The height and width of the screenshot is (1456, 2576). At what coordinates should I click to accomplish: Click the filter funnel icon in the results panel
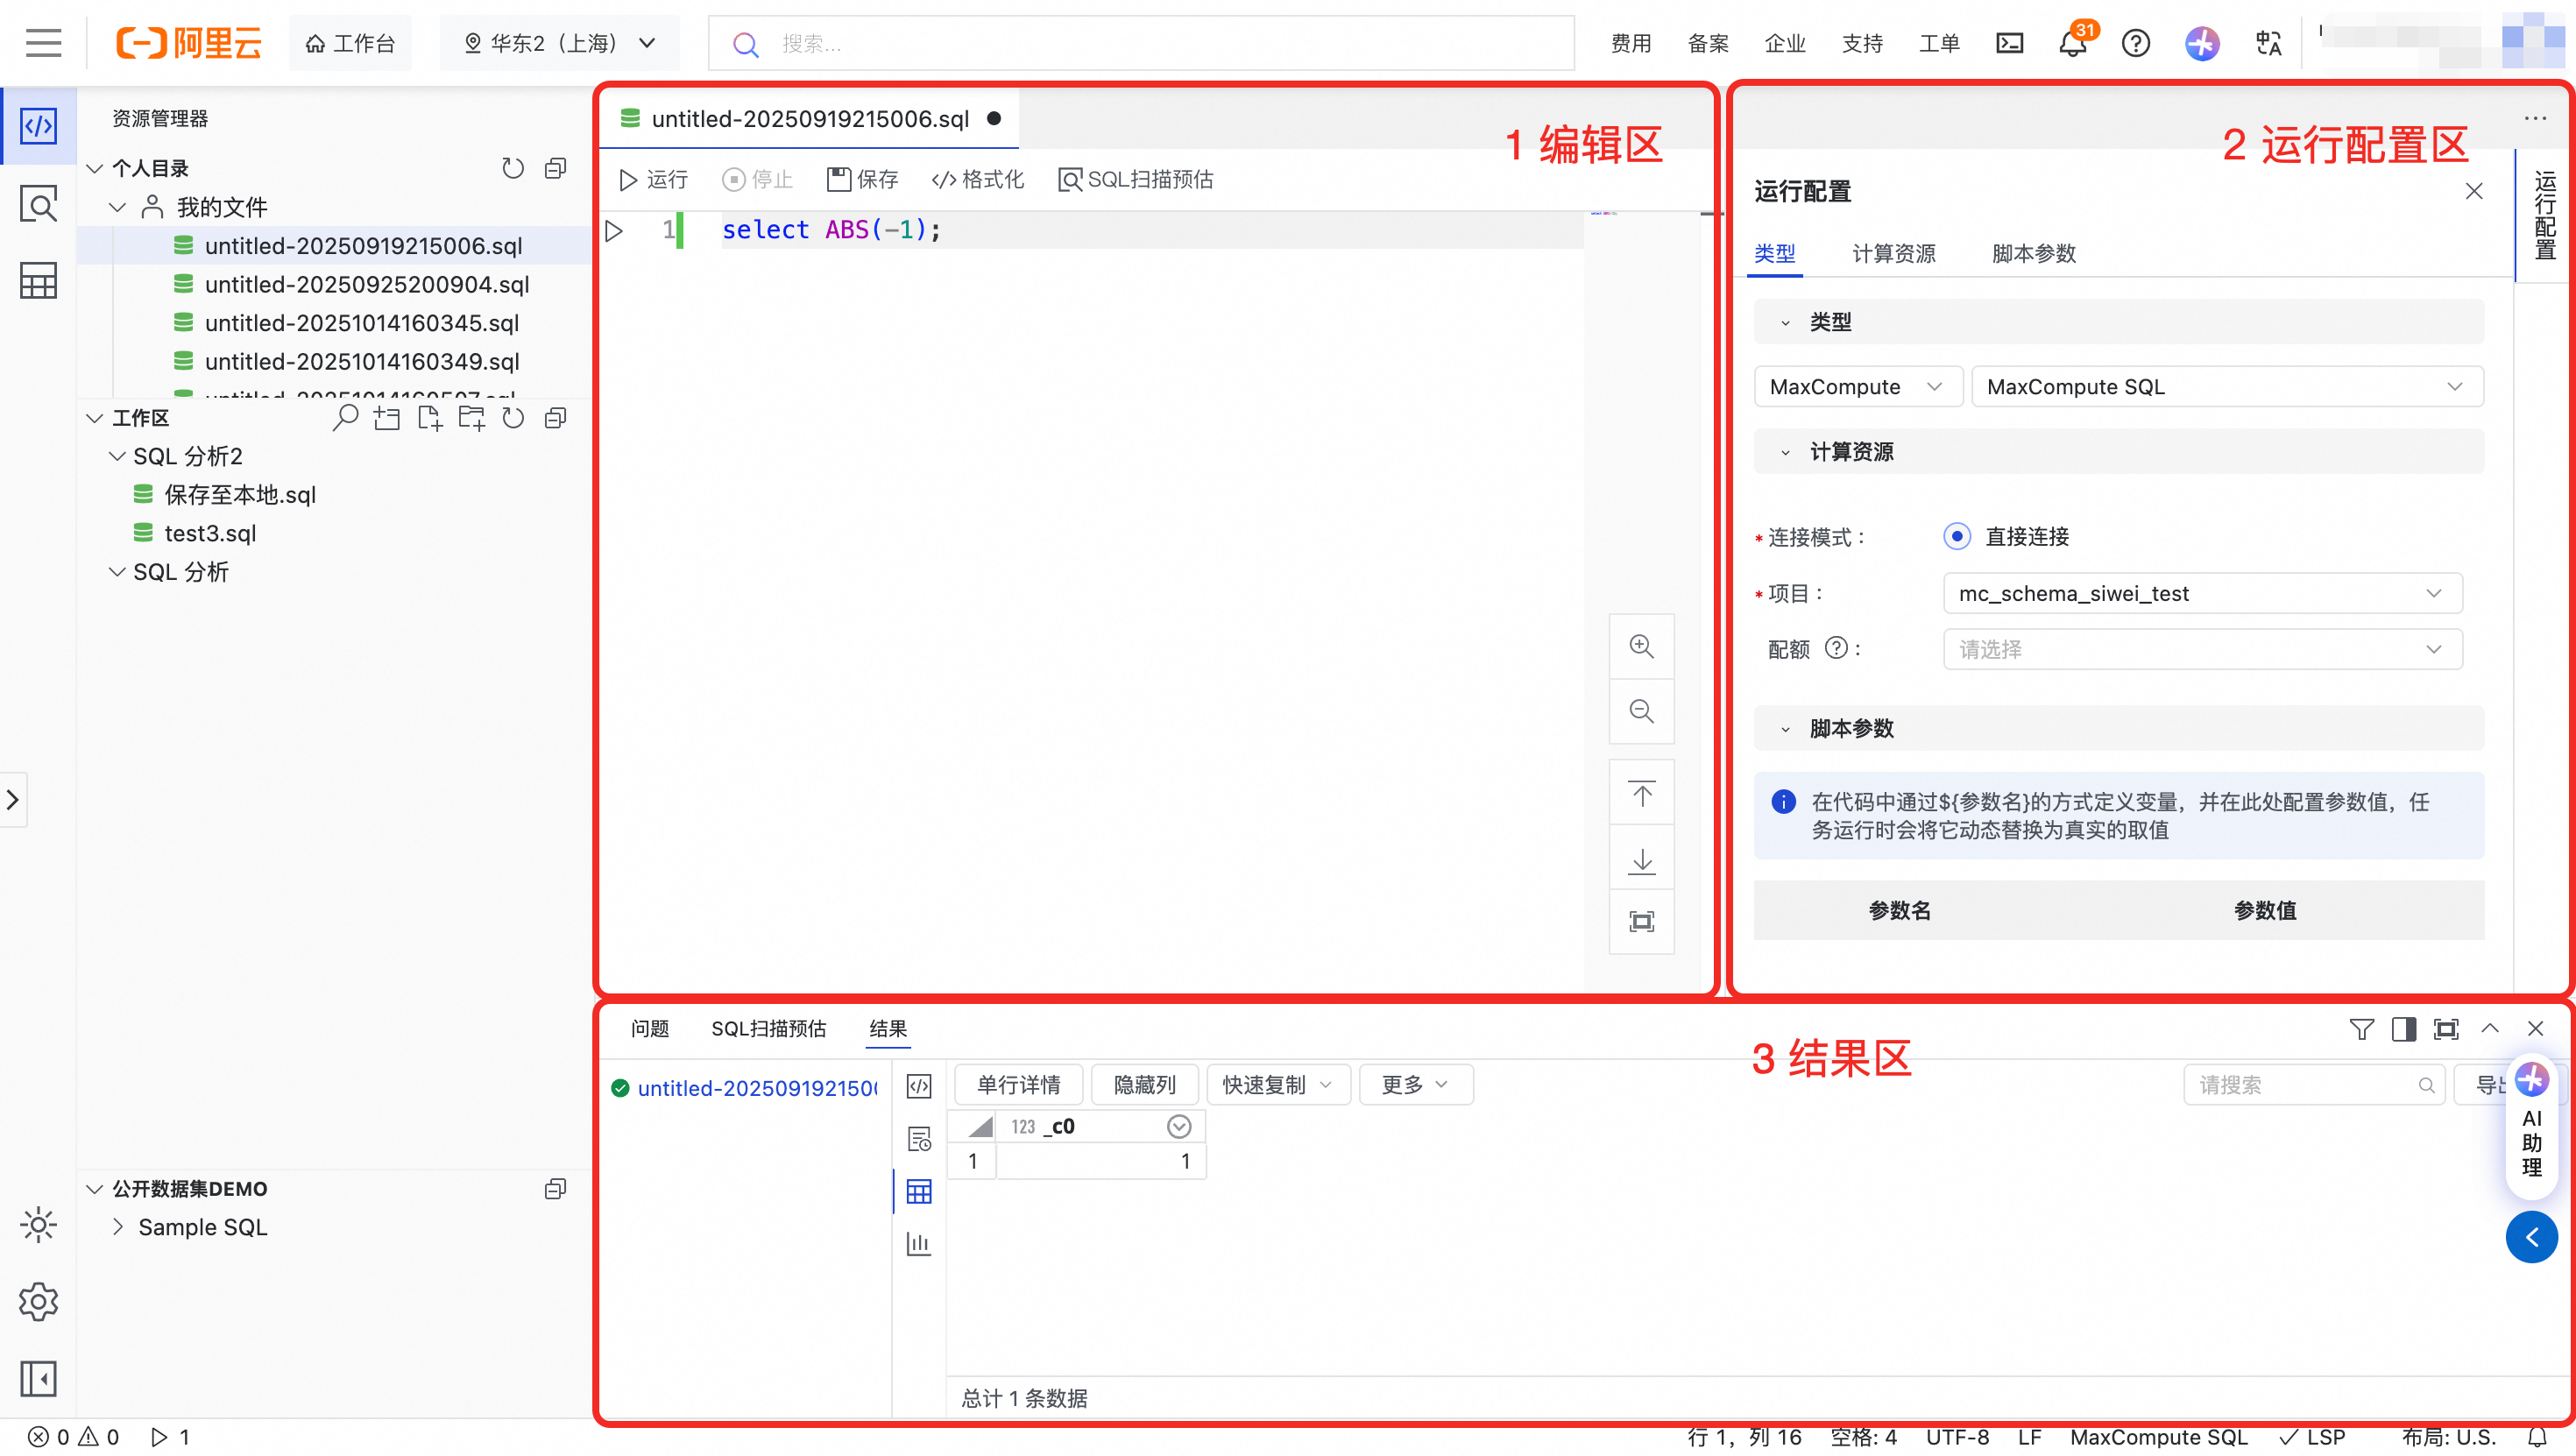point(2361,1028)
